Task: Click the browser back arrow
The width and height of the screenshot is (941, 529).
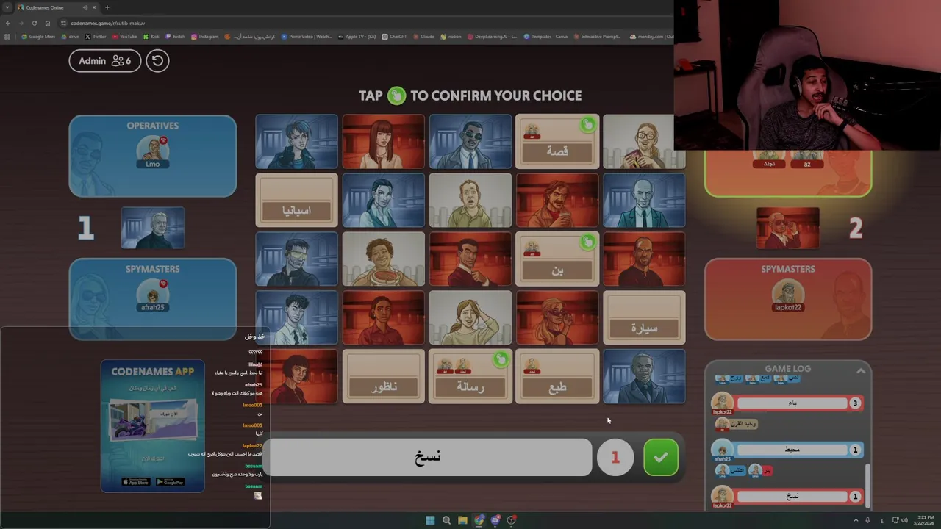Action: (7, 23)
